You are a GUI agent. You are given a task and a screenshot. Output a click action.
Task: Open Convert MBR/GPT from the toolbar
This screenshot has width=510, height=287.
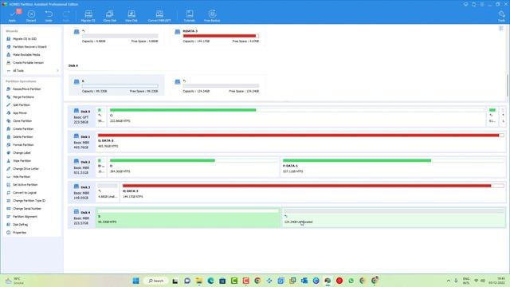coord(159,16)
